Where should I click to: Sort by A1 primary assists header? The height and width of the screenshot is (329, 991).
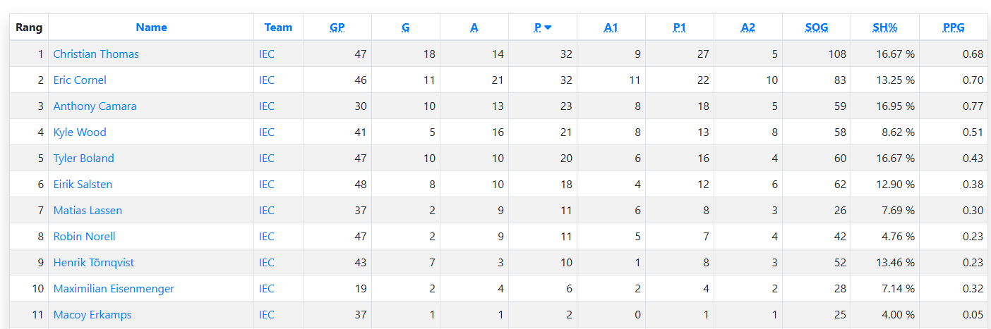(611, 27)
